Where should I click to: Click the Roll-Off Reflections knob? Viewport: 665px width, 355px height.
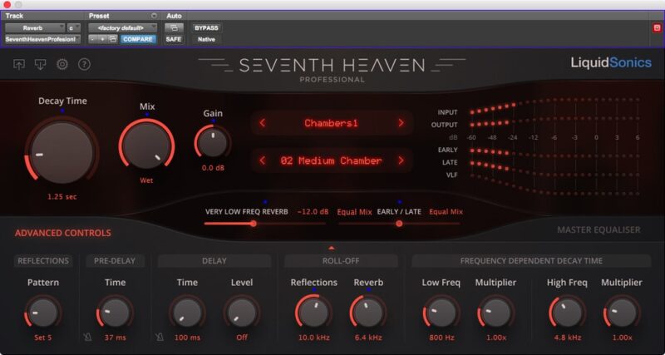point(314,313)
